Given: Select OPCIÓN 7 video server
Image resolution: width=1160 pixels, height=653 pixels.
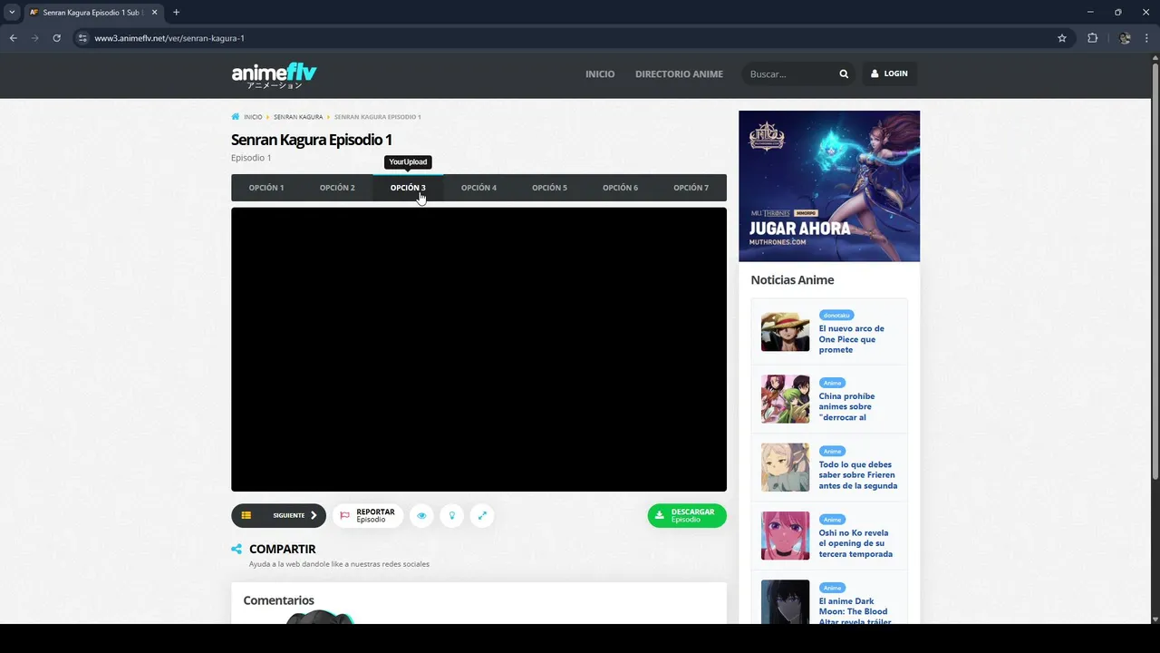Looking at the screenshot, I should [x=691, y=188].
